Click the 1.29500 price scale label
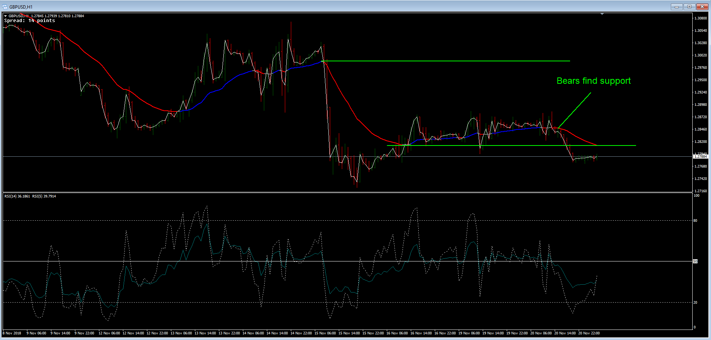The height and width of the screenshot is (340, 711). pyautogui.click(x=701, y=80)
